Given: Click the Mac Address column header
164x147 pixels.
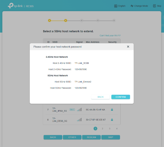Looking at the screenshot, I should point(93,42).
